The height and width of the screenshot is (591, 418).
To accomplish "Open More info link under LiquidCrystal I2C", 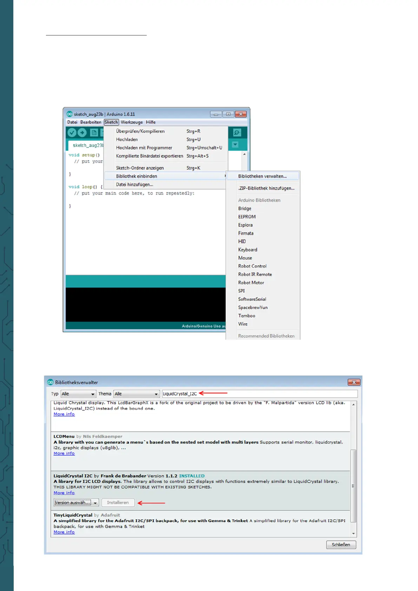I will click(64, 493).
